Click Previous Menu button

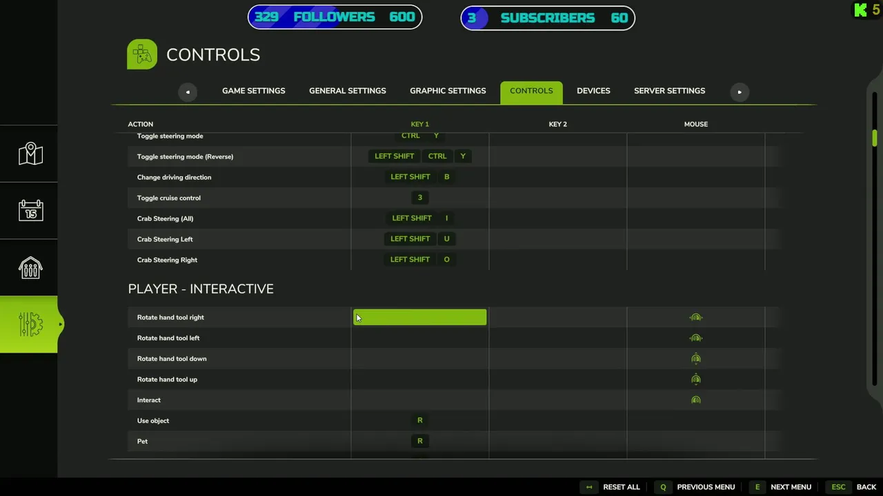706,487
